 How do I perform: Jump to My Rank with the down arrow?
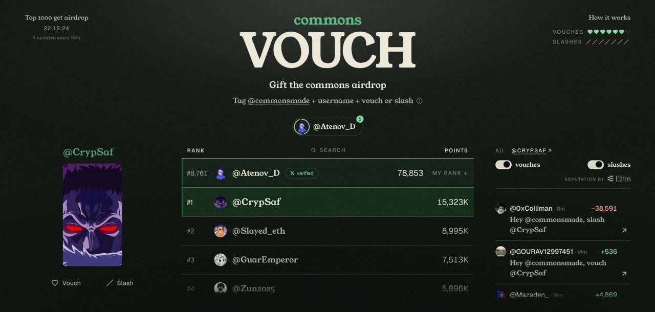(x=450, y=173)
